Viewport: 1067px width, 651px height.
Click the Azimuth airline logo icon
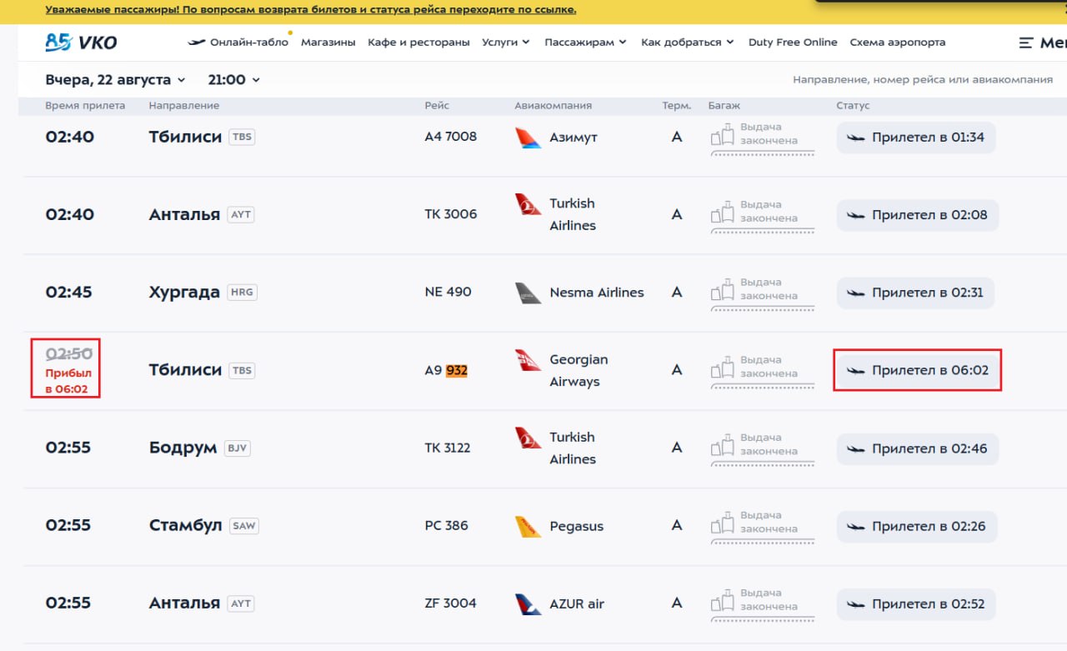click(528, 138)
